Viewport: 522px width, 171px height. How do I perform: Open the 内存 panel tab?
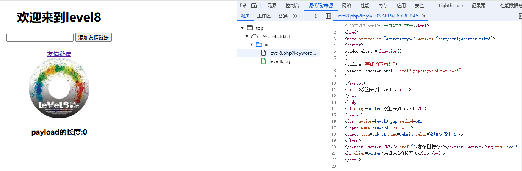[x=383, y=6]
